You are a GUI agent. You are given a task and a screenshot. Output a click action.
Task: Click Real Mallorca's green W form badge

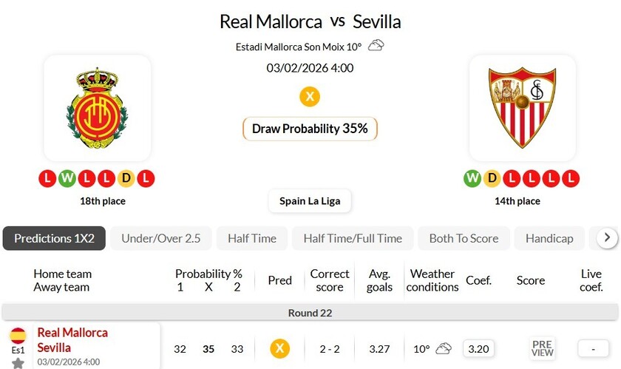click(65, 178)
